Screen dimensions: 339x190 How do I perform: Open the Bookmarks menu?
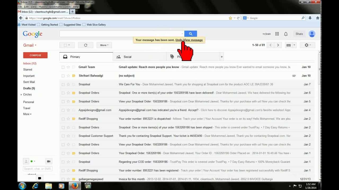56,7
